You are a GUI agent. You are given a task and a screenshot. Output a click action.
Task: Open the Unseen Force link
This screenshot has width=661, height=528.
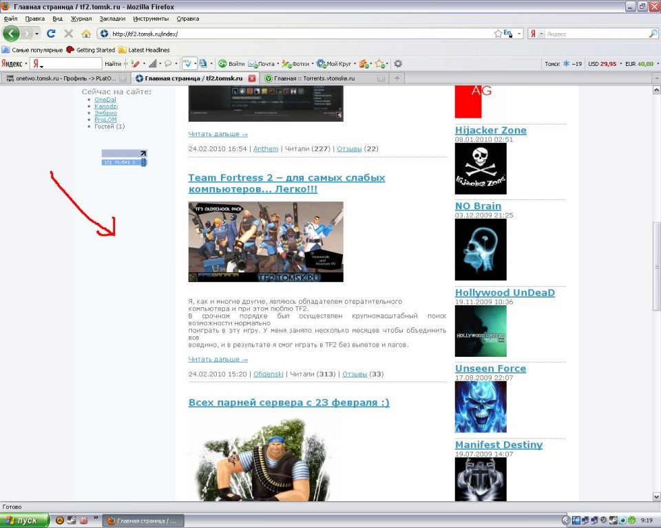coord(491,368)
